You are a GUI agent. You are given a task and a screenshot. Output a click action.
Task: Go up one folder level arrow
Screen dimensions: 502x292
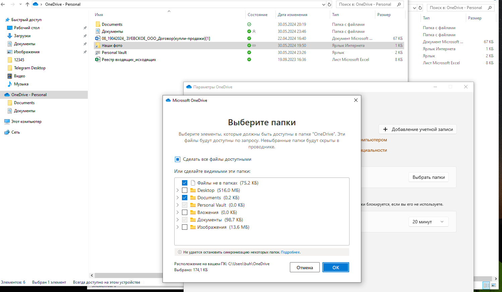[27, 4]
